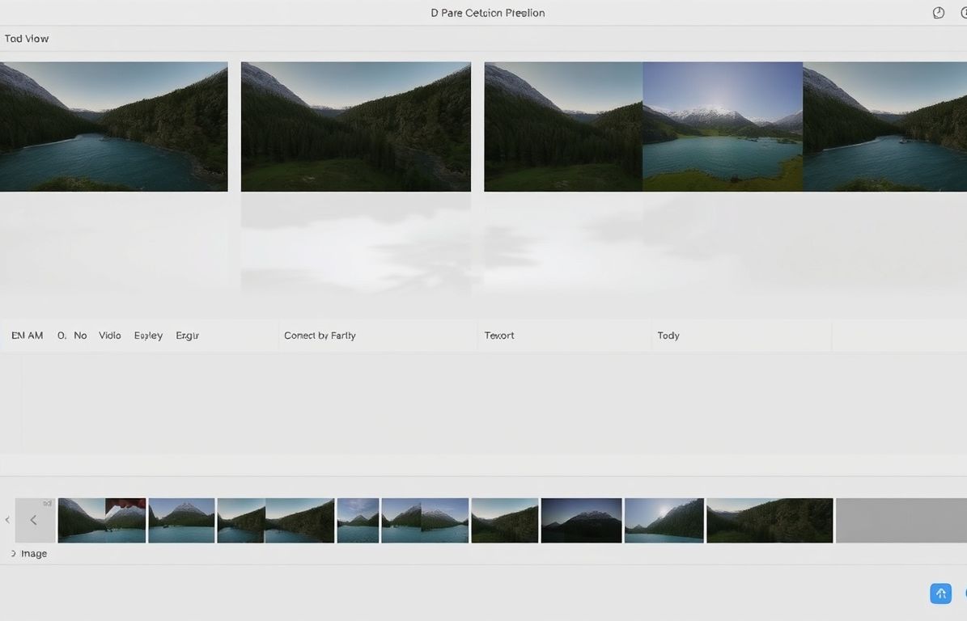This screenshot has width=967, height=621.
Task: Click the Conect by Fartly button
Action: [320, 335]
